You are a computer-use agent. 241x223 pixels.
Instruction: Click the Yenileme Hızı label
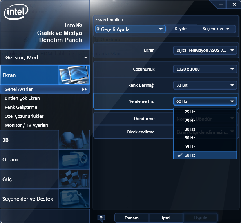click(x=142, y=101)
